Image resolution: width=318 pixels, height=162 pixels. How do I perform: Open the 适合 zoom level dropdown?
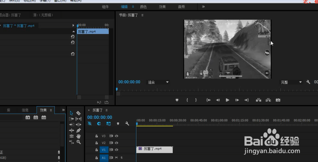tap(158, 82)
